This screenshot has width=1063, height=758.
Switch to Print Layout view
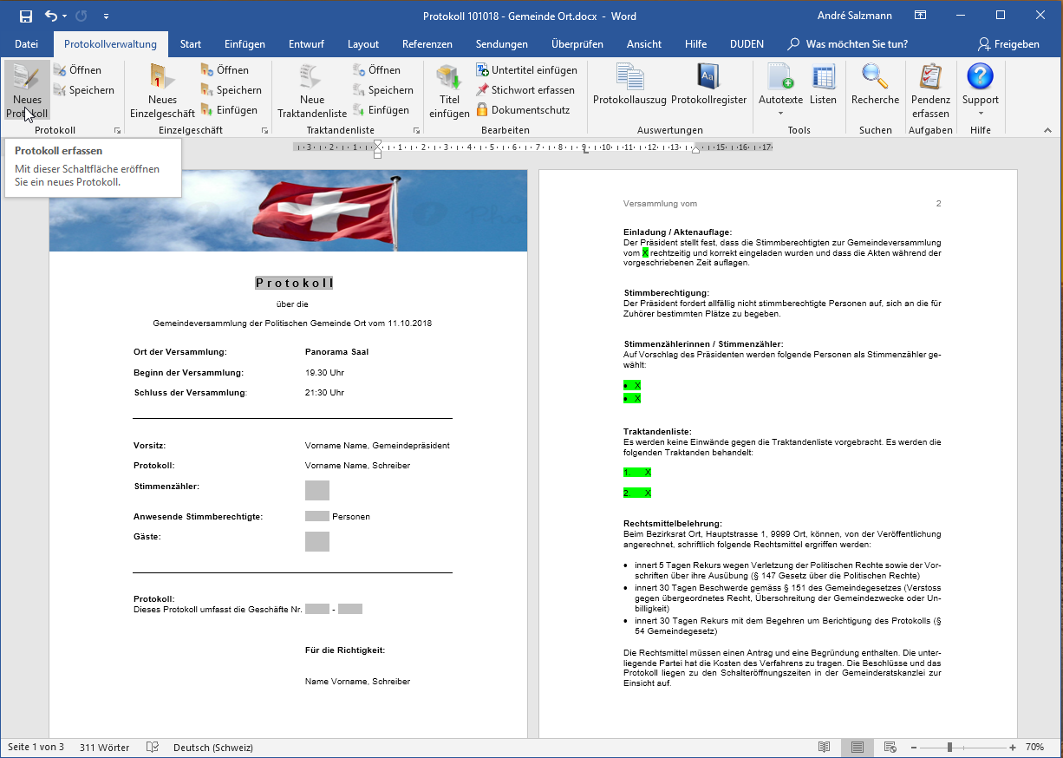(858, 748)
